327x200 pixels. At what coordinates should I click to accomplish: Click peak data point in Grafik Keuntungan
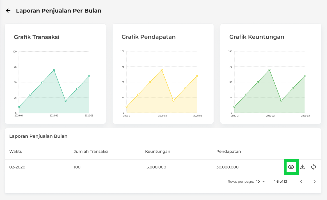coord(269,70)
